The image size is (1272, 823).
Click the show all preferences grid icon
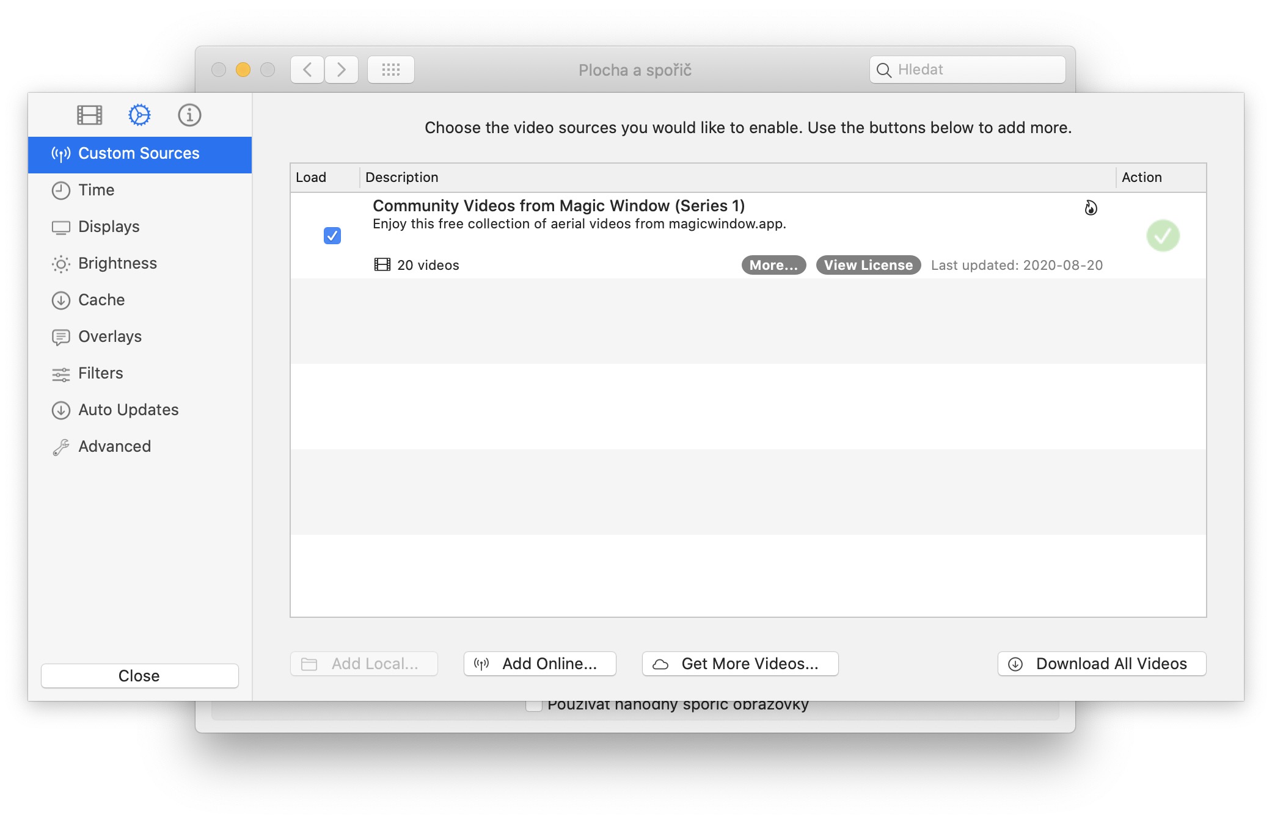(391, 70)
